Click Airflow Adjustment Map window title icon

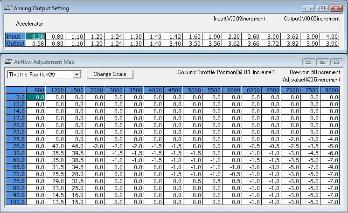tap(8, 62)
